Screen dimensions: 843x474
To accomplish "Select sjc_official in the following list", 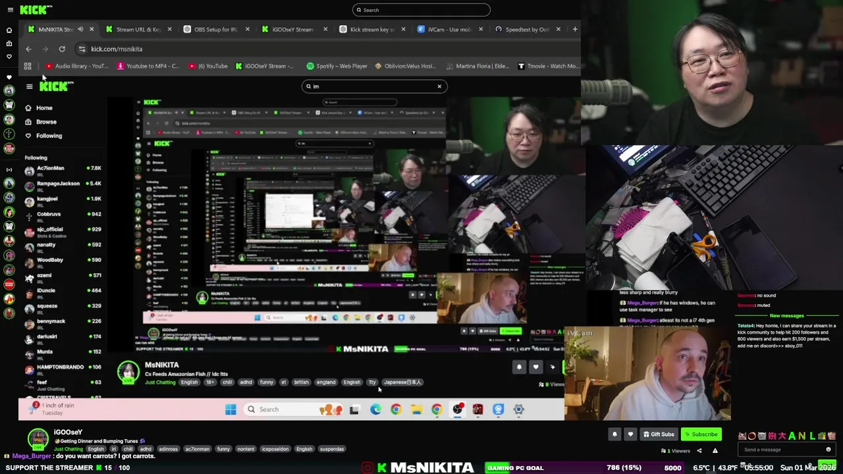I will tap(63, 232).
